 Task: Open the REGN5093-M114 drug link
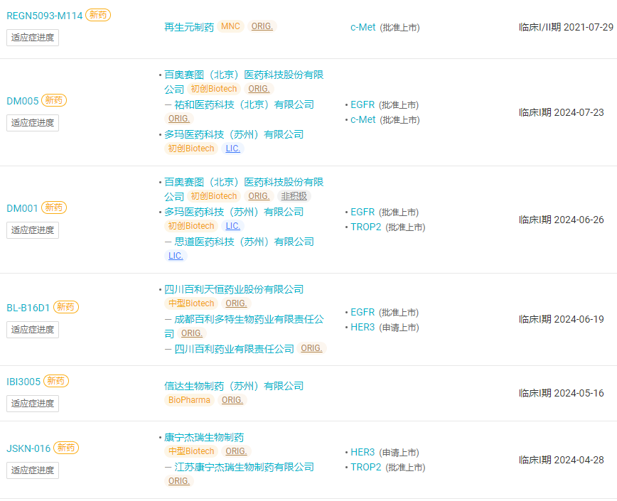click(x=45, y=16)
